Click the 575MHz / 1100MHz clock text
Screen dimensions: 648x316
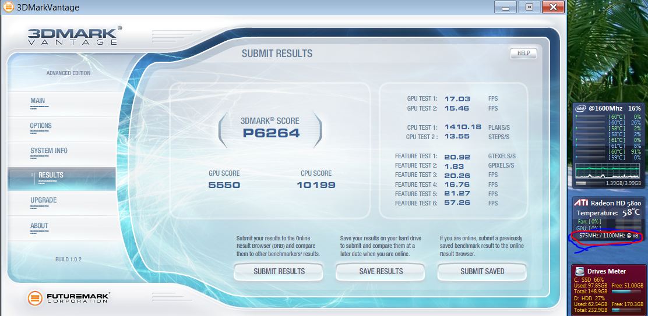(x=608, y=236)
